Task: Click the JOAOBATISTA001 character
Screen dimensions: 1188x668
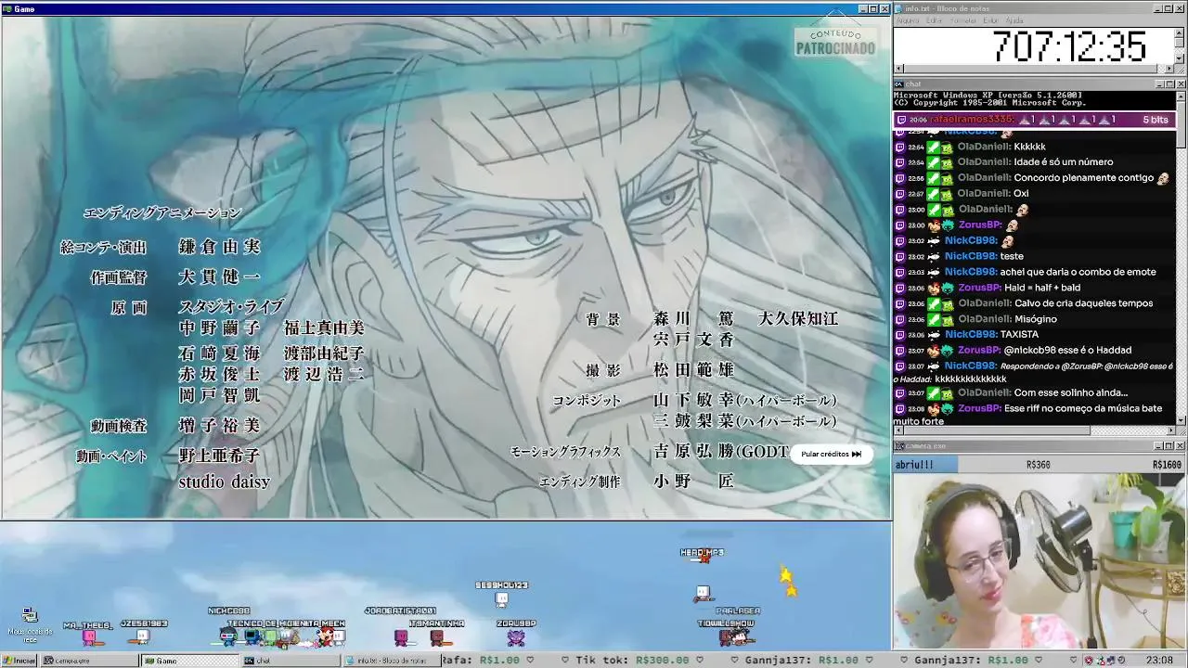Action: pos(401,636)
